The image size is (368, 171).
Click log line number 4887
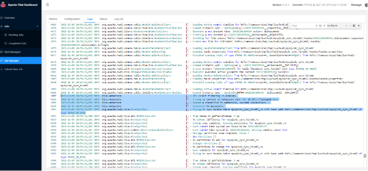click(x=53, y=96)
